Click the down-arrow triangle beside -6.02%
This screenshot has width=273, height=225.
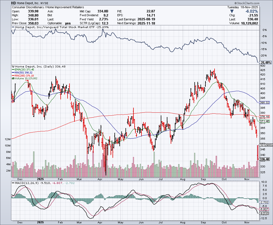pyautogui.click(x=232, y=12)
